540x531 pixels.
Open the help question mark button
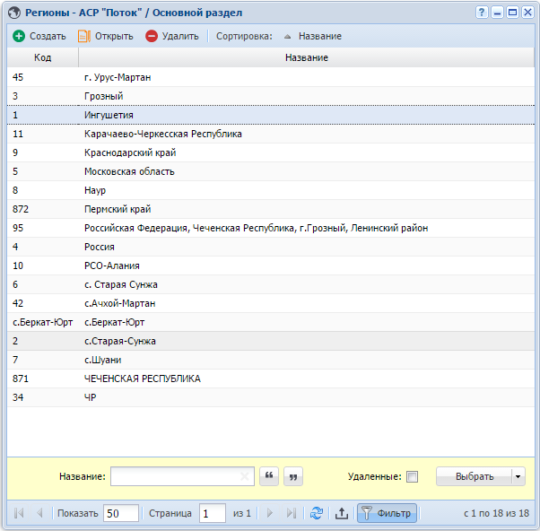[x=482, y=13]
